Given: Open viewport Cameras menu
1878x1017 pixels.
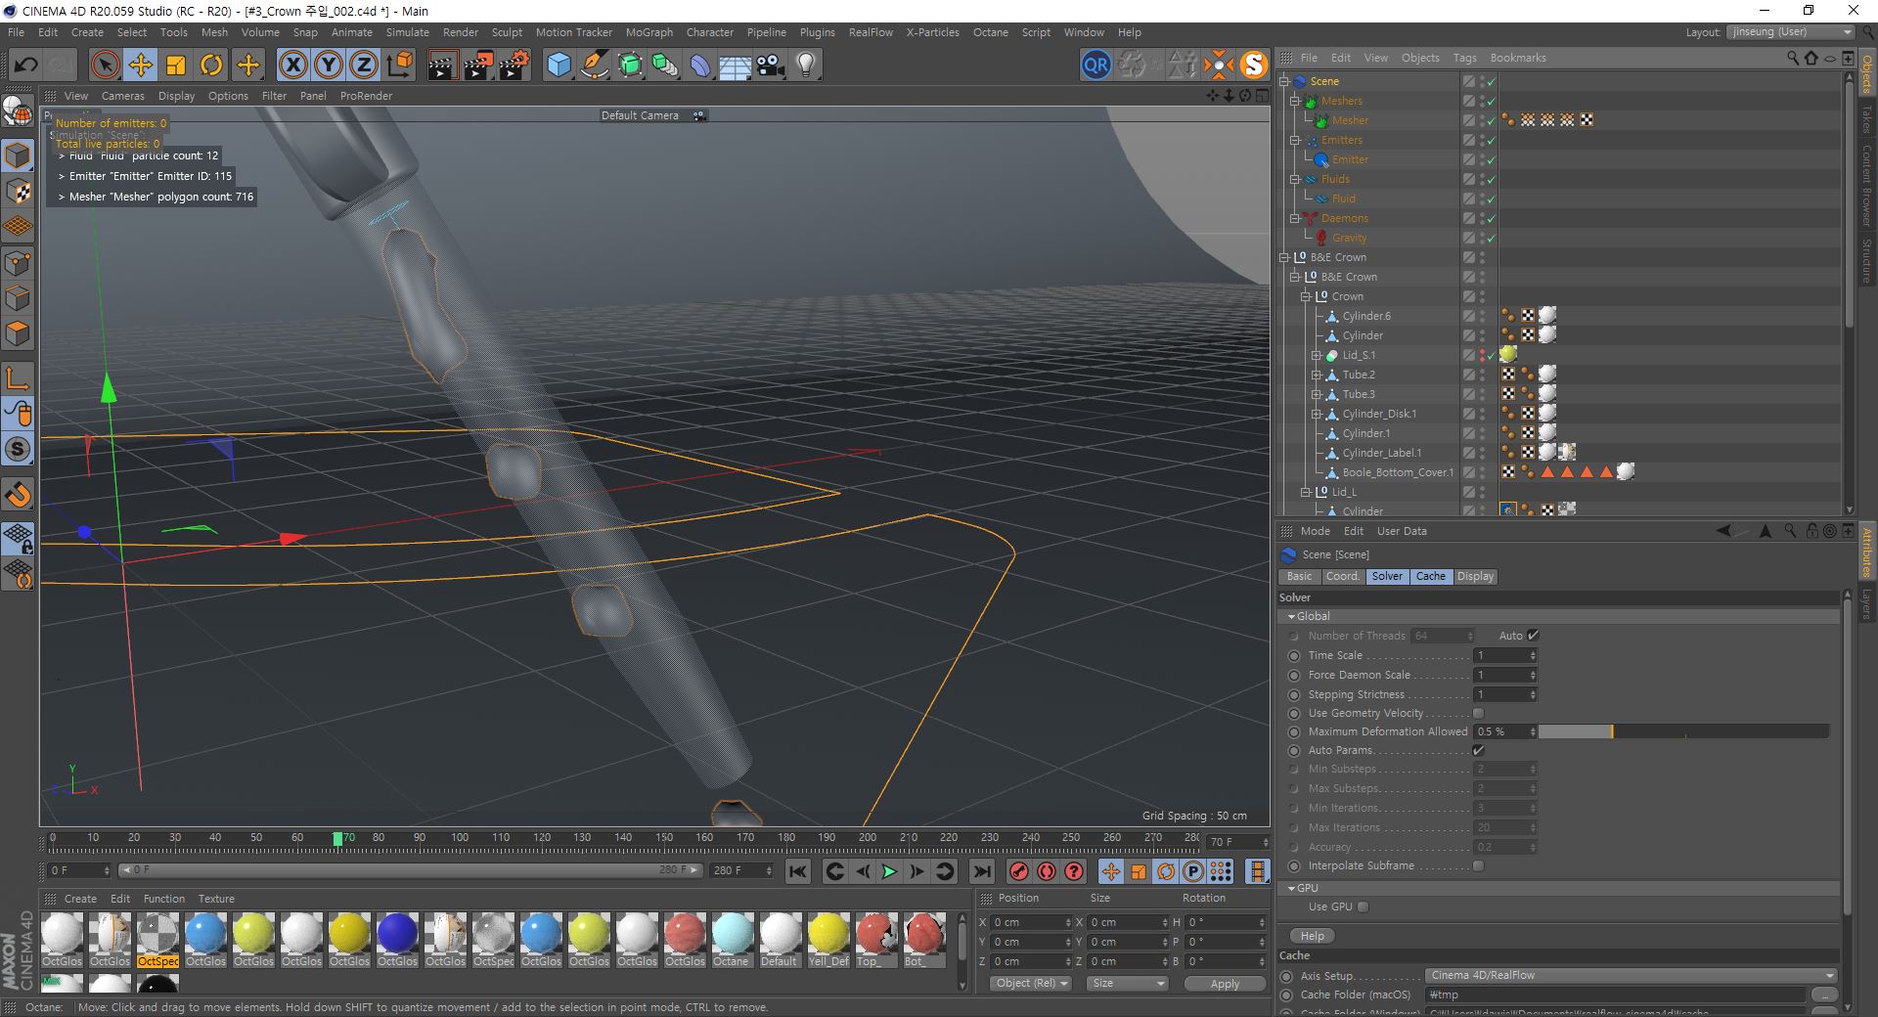Looking at the screenshot, I should coord(123,96).
